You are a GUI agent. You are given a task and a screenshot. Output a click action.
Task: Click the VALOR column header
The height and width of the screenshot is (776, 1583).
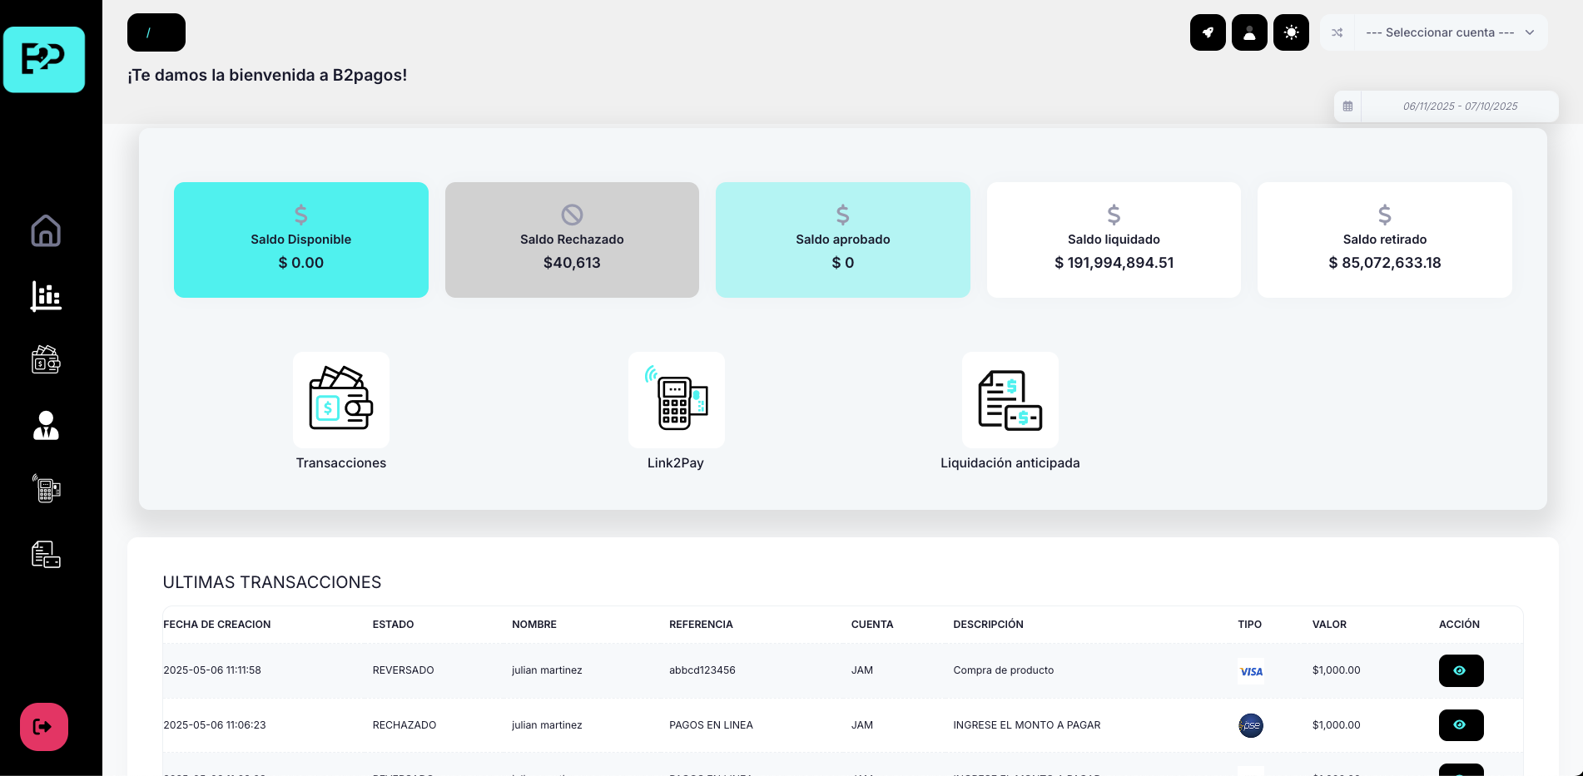point(1329,625)
